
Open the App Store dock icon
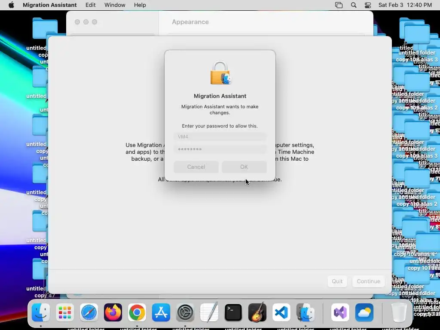161,312
